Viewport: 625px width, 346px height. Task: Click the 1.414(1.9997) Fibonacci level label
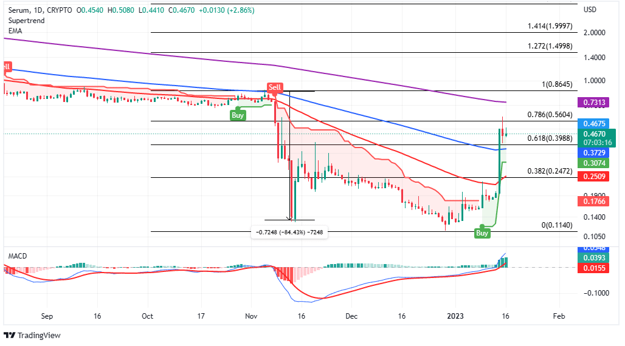[550, 26]
